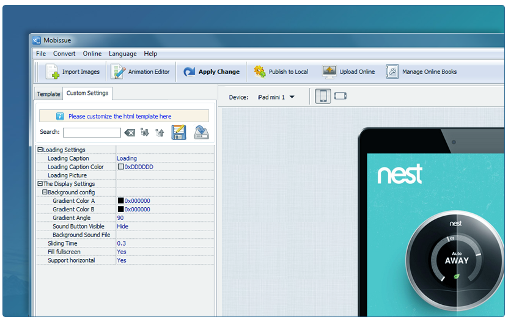
Task: Select portrait device orientation icon
Action: 323,96
